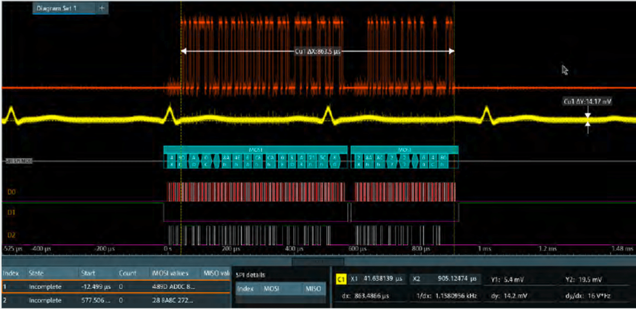
Task: Select the Diagram Set 1 tab
Action: (x=64, y=8)
